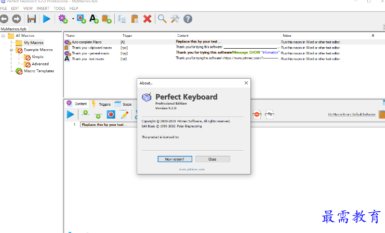The height and width of the screenshot is (233, 385).
Task: Sort the list by the Content column header
Action: click(228, 36)
